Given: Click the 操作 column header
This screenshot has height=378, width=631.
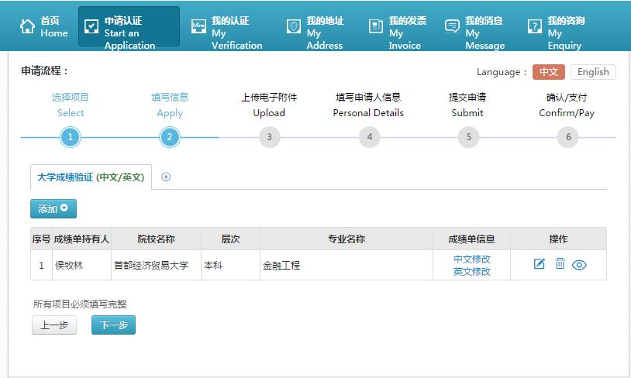Looking at the screenshot, I should pos(559,239).
